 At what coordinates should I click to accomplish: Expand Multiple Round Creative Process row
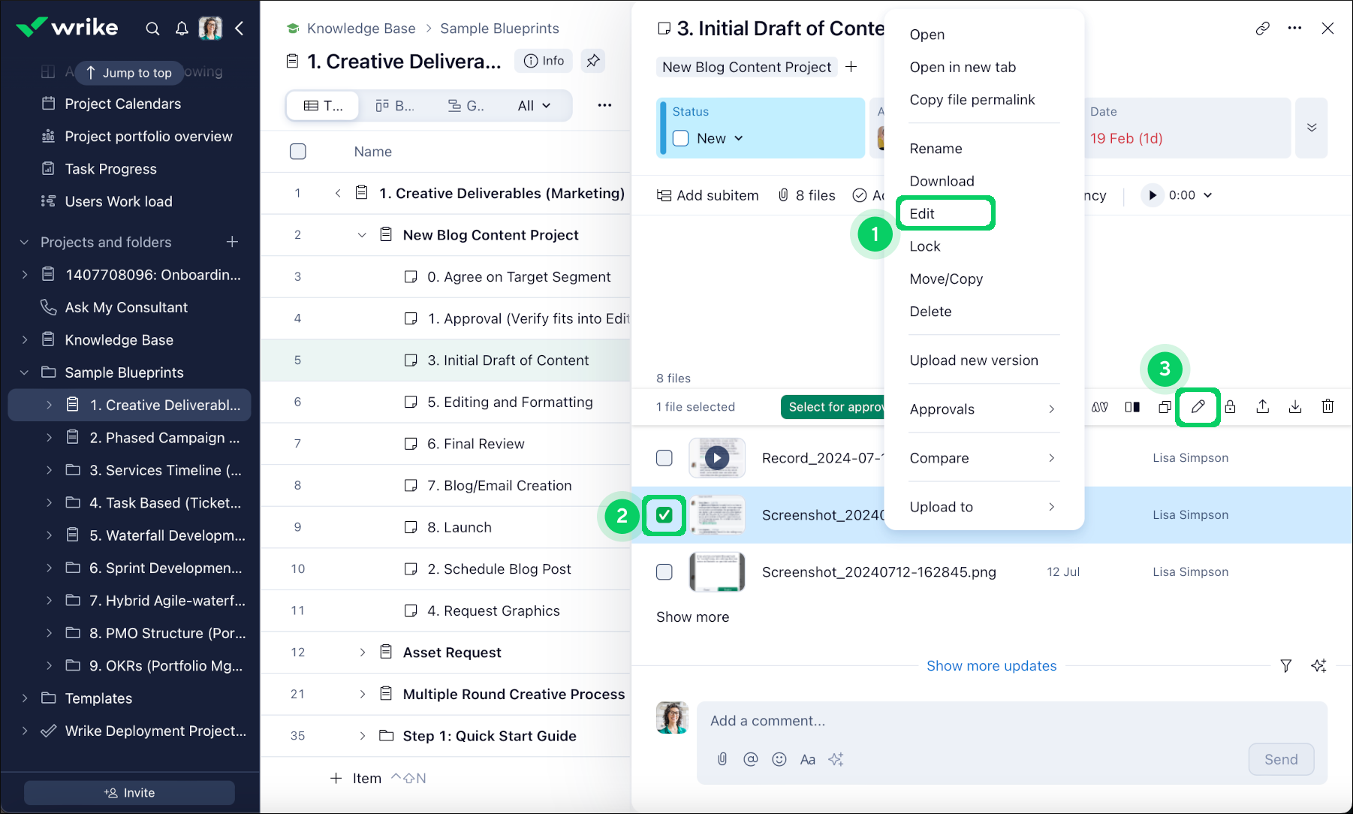pyautogui.click(x=362, y=695)
